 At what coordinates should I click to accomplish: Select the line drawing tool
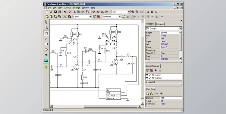click(46, 38)
